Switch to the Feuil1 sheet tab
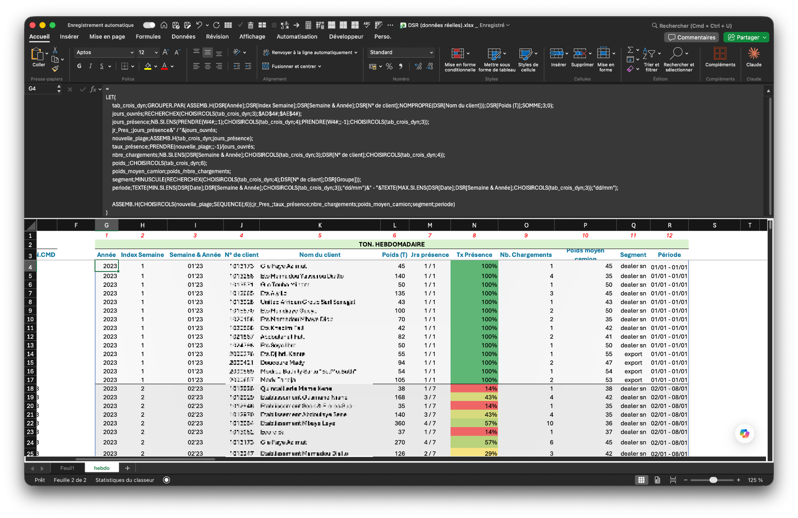The image size is (798, 518). tap(67, 468)
